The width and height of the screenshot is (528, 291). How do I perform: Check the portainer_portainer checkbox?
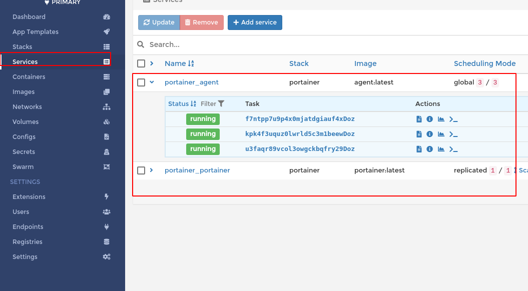point(141,170)
